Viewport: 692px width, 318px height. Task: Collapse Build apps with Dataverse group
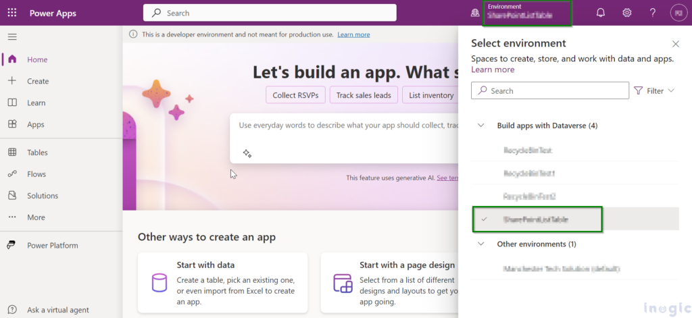(481, 126)
